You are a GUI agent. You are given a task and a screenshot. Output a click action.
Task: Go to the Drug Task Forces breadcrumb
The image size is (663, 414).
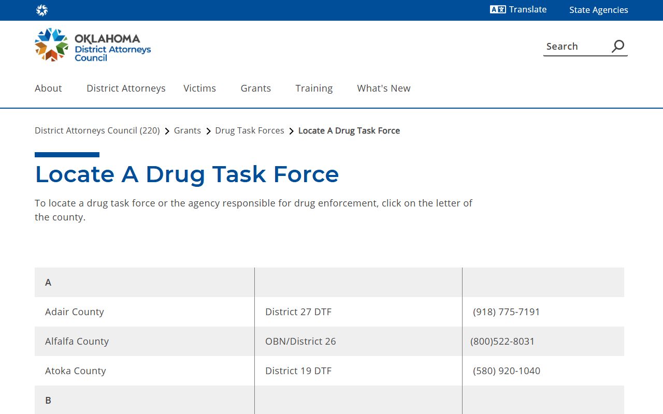pos(250,130)
